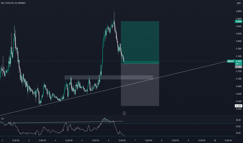Click the 0.8800 price scale label

pos(239,11)
